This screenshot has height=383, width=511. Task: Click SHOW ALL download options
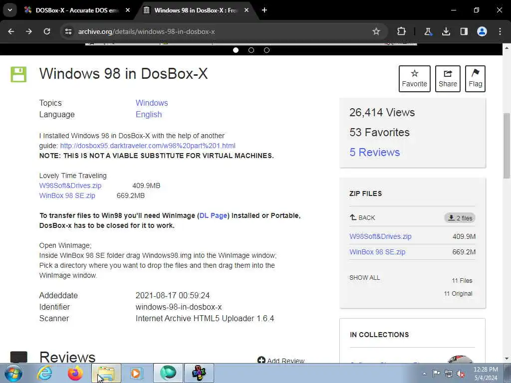(365, 278)
